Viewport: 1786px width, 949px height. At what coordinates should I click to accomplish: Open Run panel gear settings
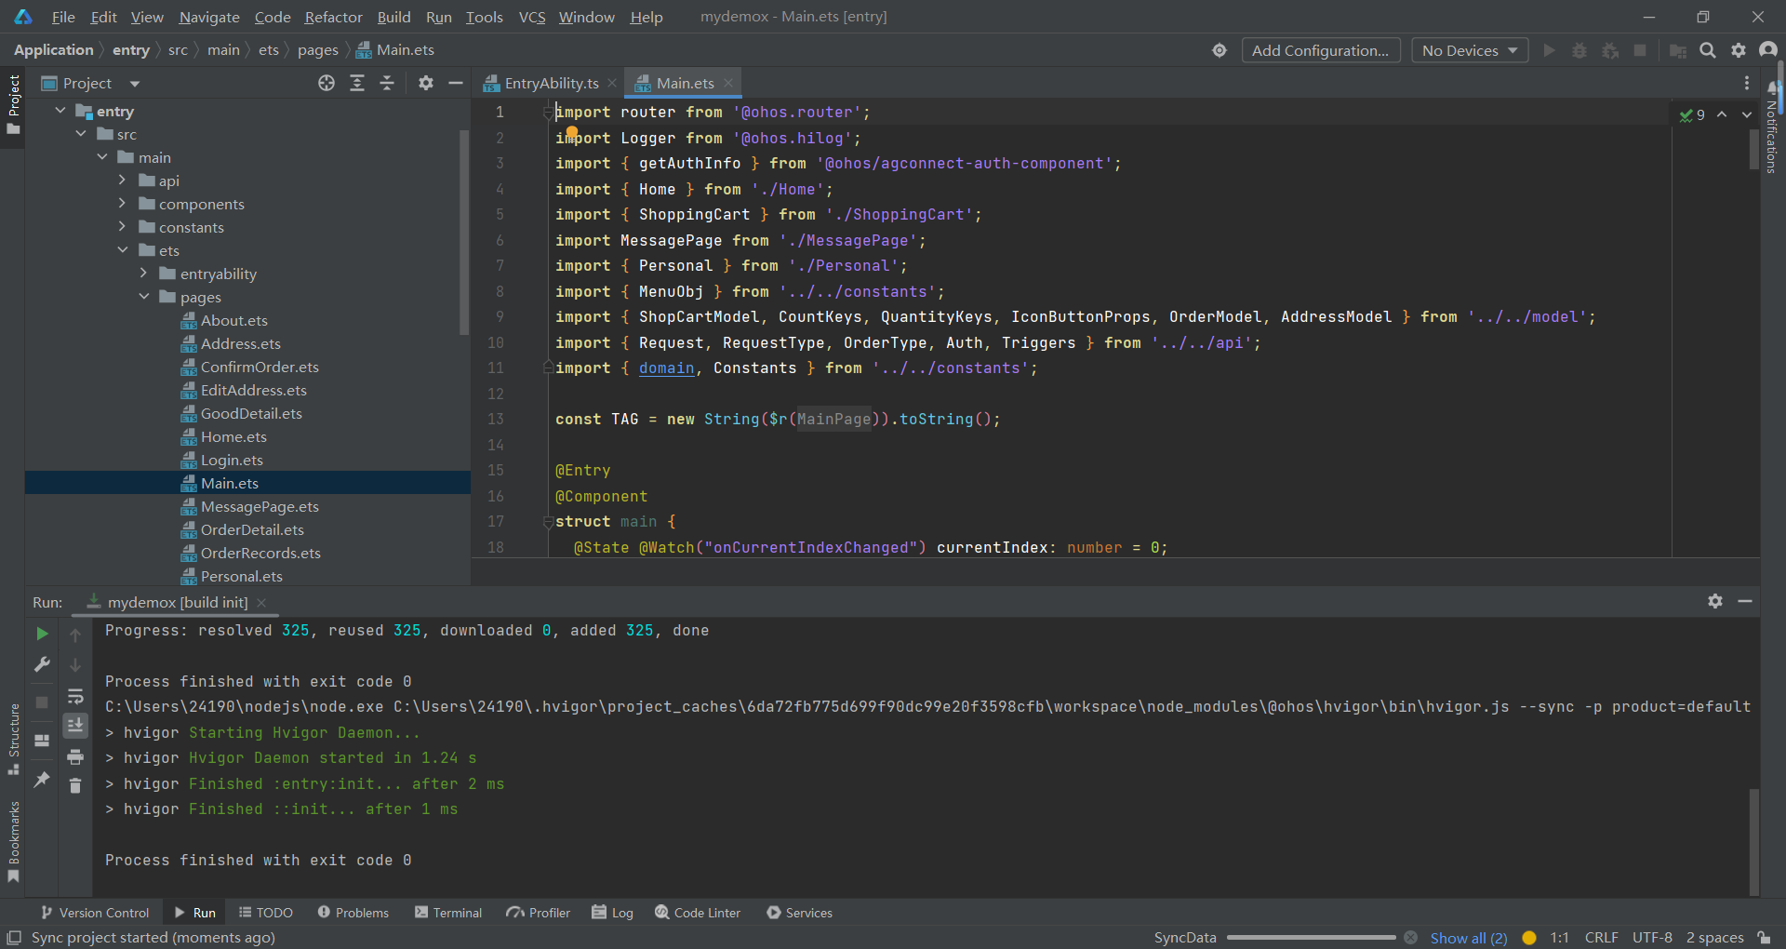[x=1715, y=601]
